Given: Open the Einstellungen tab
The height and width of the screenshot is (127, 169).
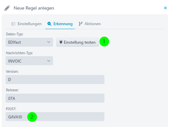Looking at the screenshot, I should [27, 24].
